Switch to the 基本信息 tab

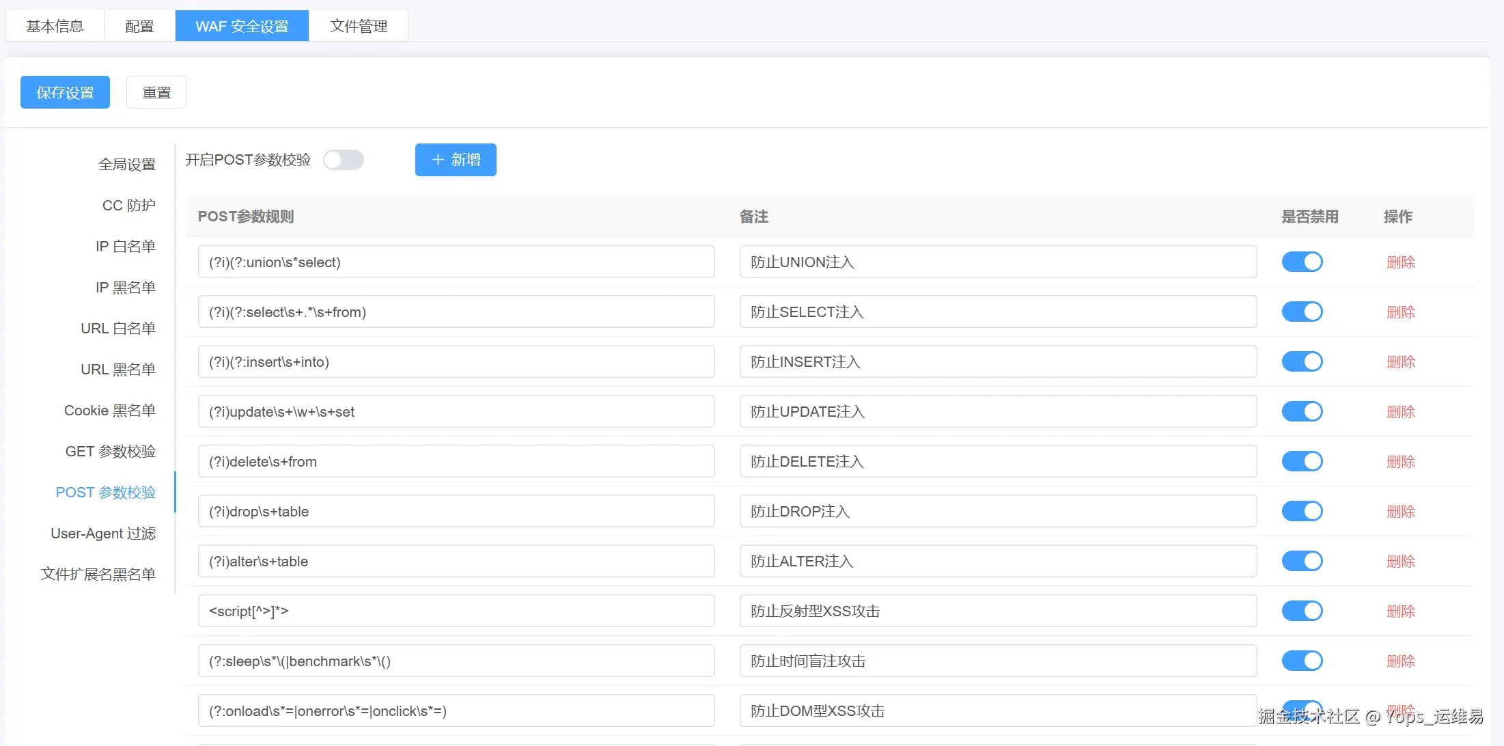(55, 26)
